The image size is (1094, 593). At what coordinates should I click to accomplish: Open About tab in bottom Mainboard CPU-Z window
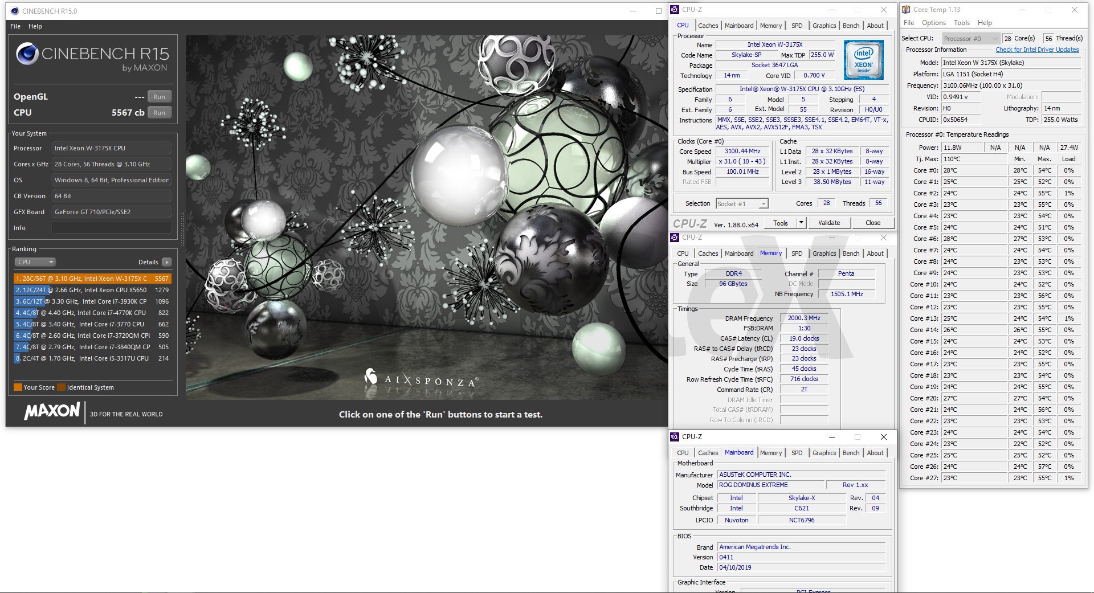tap(875, 453)
